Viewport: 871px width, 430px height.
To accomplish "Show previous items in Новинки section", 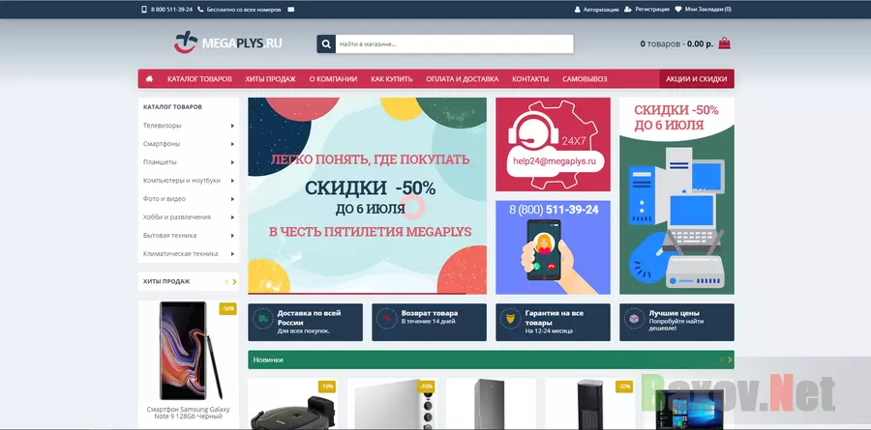I will (722, 359).
